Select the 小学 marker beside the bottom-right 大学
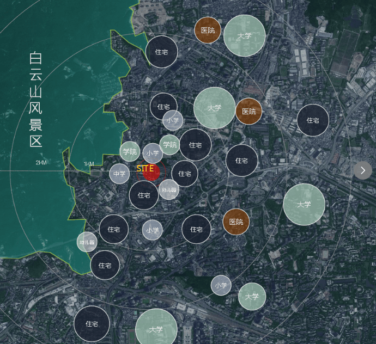376x344 pixels. (221, 285)
